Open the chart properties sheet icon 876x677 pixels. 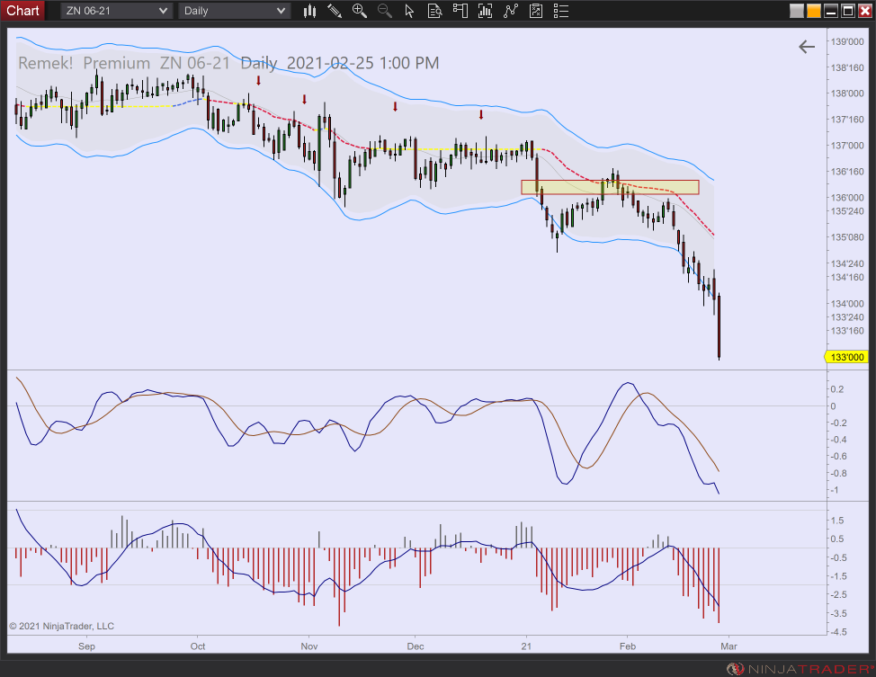coord(536,11)
